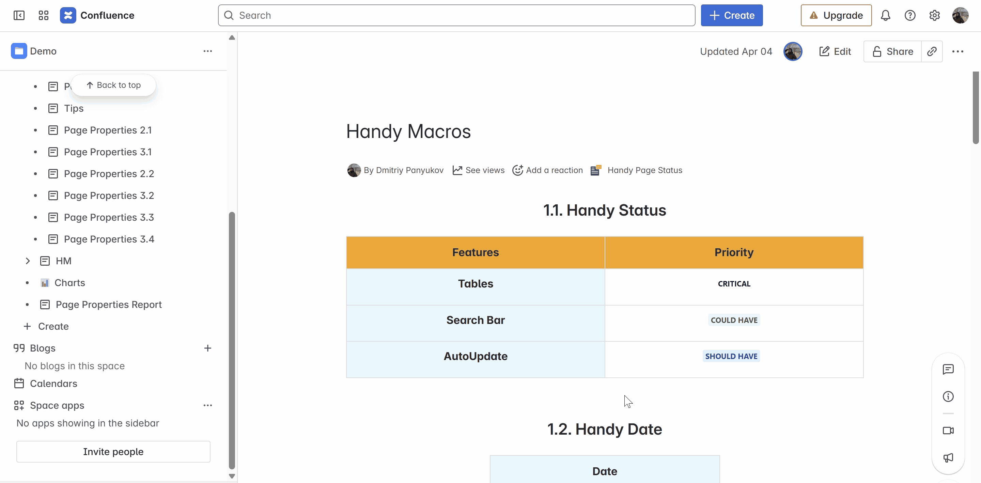
Task: Click the sidebar scroll down arrow
Action: click(x=232, y=476)
